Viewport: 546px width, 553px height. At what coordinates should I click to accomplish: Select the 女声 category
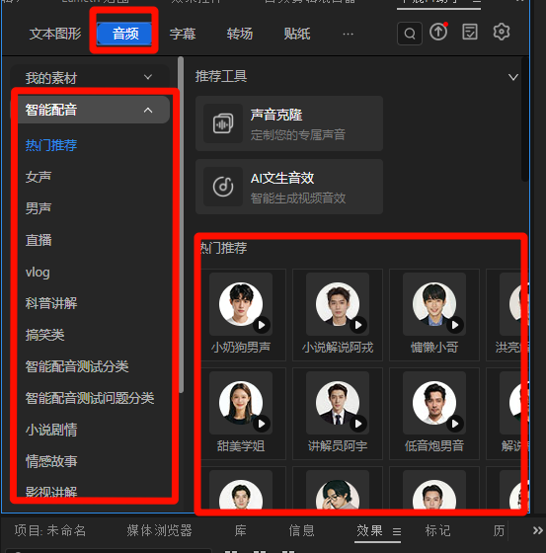(39, 177)
